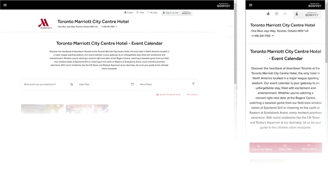Viewport: 328px width, 181px height.
Task: Open the calendar icon in Date Filter
Action: click(132, 84)
